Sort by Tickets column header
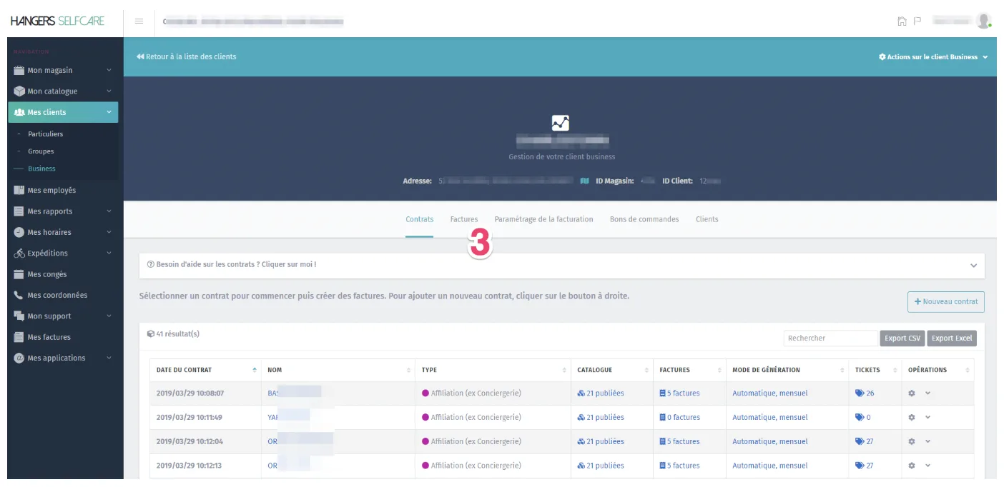 click(875, 370)
